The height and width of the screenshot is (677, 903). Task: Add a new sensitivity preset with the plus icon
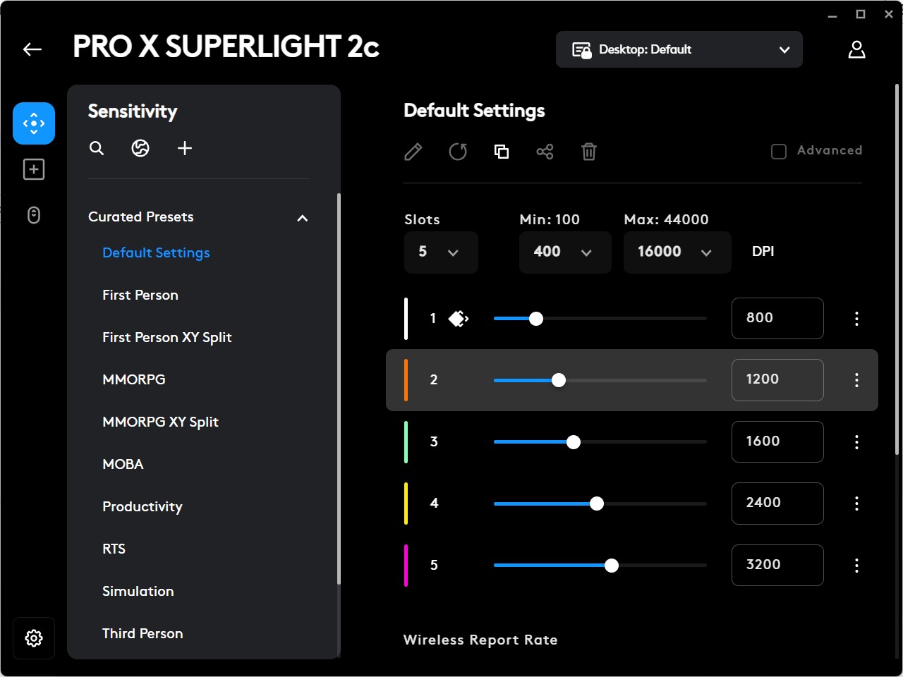(x=185, y=148)
